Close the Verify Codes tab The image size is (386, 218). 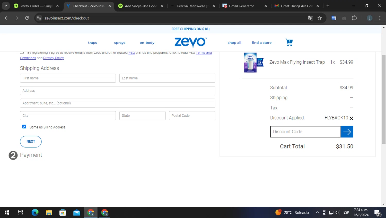point(57,6)
